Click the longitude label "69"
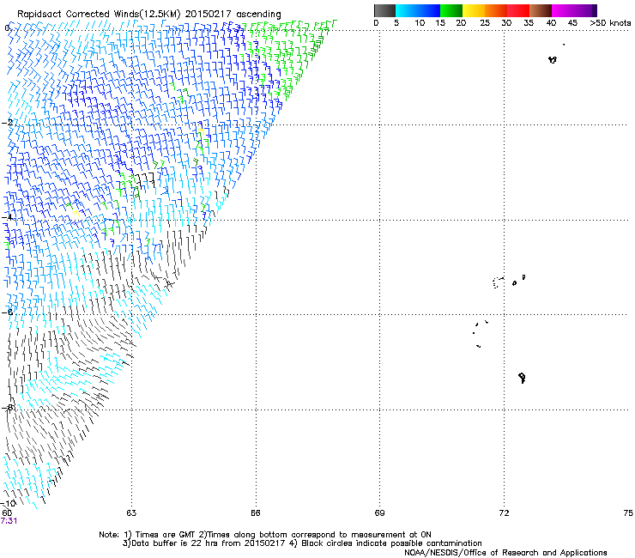The width and height of the screenshot is (635, 558). (x=379, y=513)
